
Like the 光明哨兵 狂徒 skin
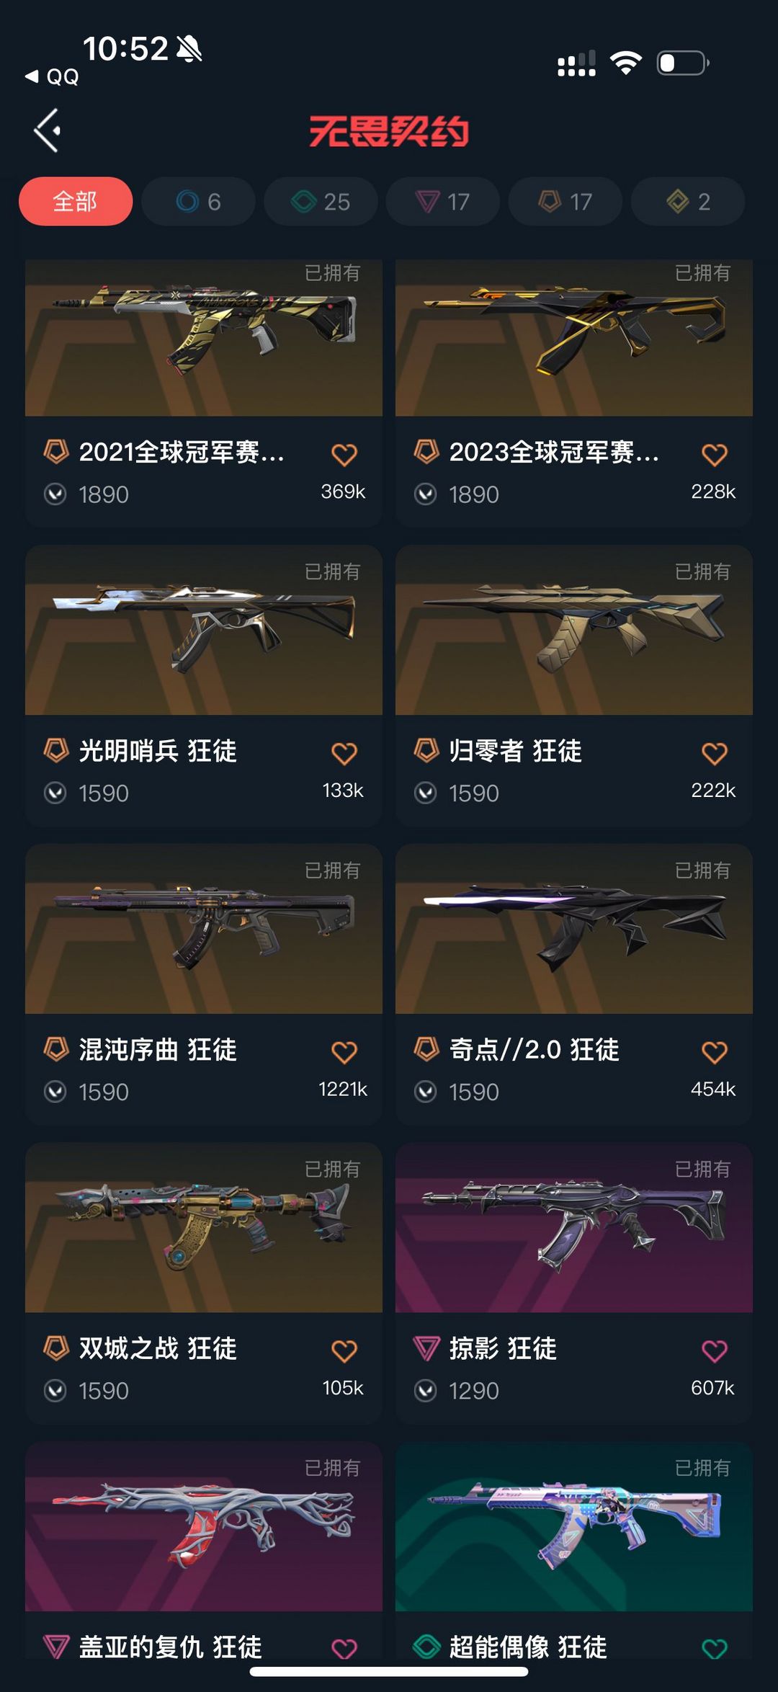click(x=344, y=754)
